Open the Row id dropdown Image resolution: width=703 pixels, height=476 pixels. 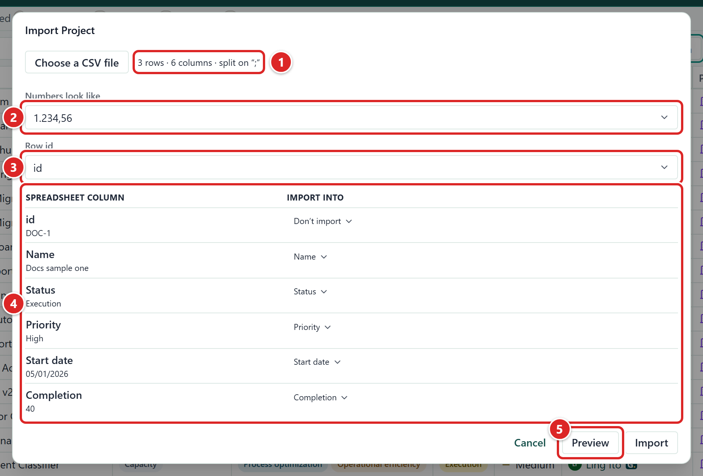click(351, 168)
